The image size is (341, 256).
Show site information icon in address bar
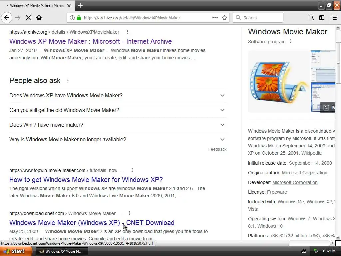pos(72,18)
